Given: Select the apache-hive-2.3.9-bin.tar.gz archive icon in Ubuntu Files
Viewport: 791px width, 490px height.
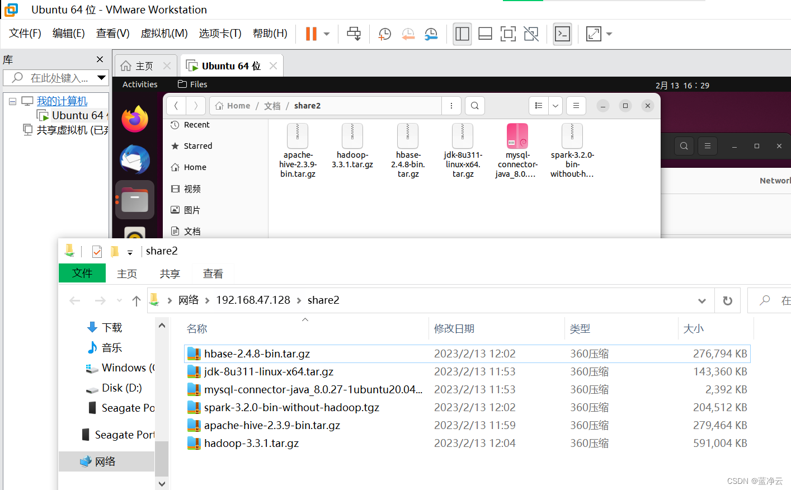Looking at the screenshot, I should [x=298, y=136].
